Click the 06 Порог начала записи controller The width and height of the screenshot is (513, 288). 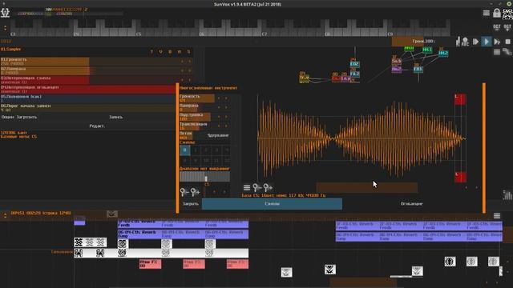[87, 108]
